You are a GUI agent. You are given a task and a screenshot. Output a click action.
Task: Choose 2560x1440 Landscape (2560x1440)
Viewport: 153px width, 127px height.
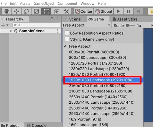(x=103, y=102)
